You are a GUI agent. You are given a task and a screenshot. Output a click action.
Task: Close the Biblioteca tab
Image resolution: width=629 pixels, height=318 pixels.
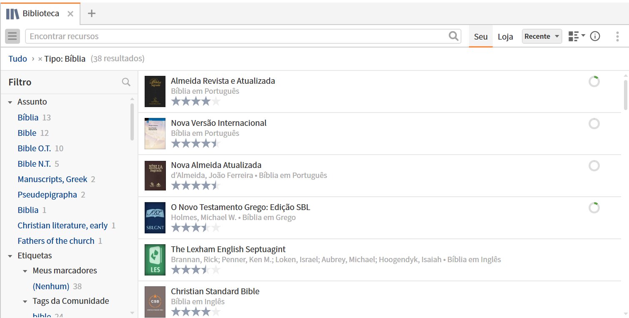click(x=70, y=14)
